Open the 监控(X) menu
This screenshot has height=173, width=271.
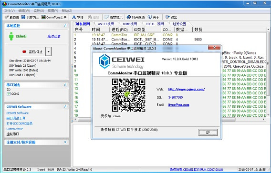point(39,10)
